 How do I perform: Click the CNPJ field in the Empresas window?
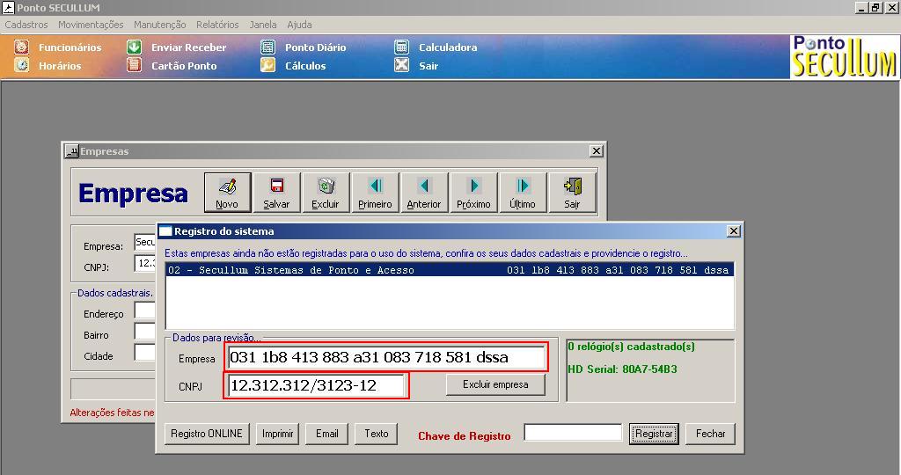coord(145,263)
